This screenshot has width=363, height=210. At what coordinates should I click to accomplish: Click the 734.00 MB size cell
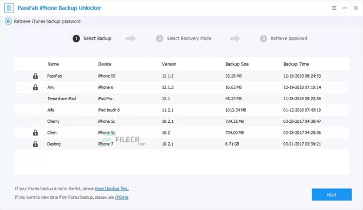coord(234,132)
